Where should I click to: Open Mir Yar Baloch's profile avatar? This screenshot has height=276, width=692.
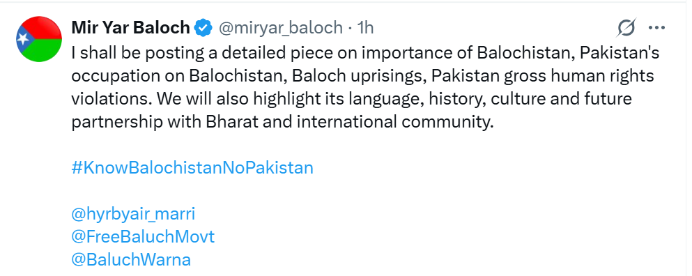[x=39, y=39]
